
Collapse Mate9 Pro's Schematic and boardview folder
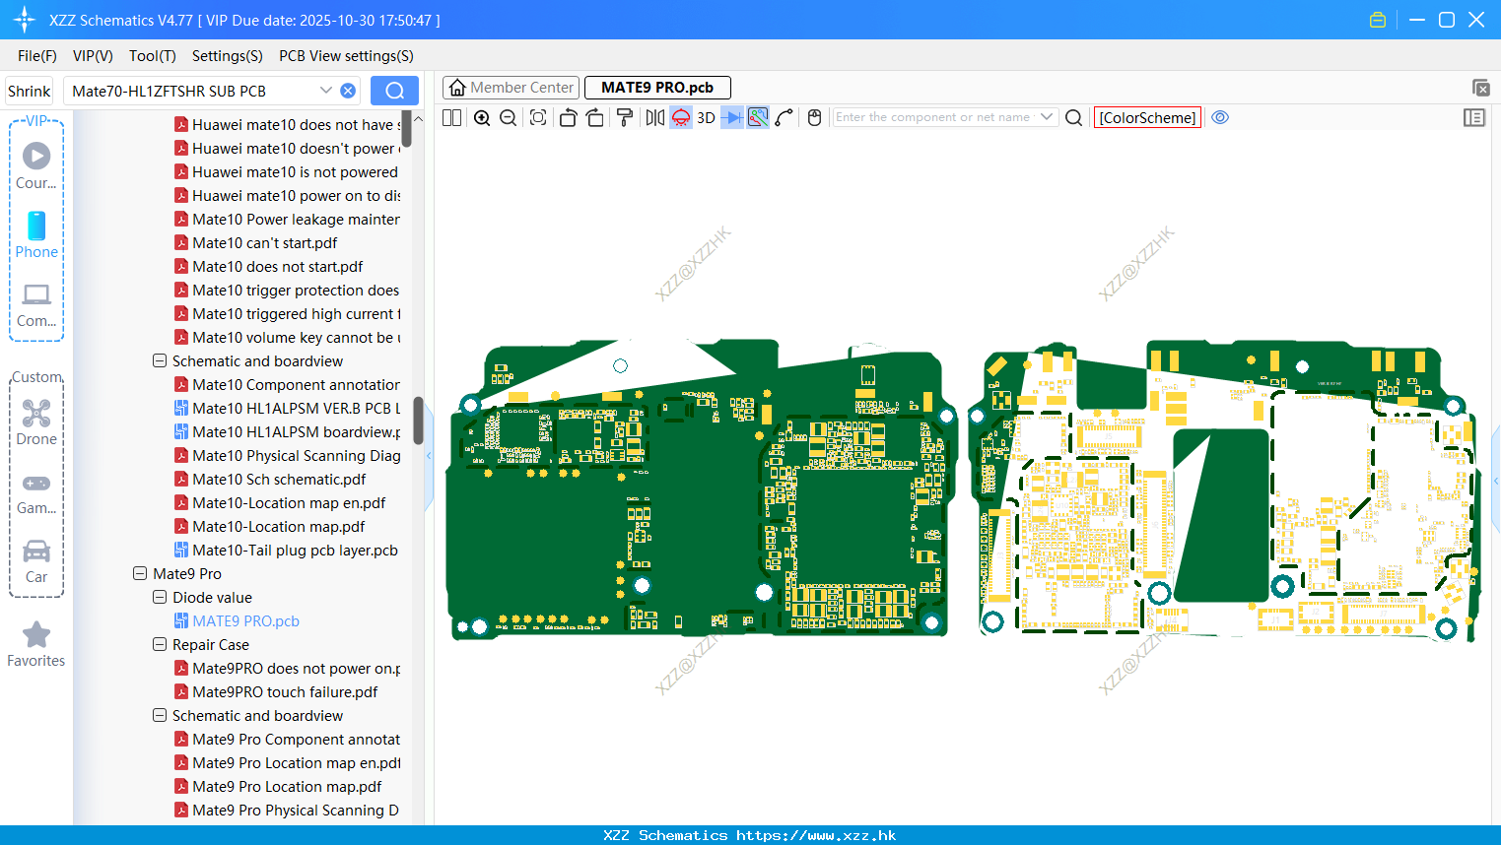click(x=160, y=715)
